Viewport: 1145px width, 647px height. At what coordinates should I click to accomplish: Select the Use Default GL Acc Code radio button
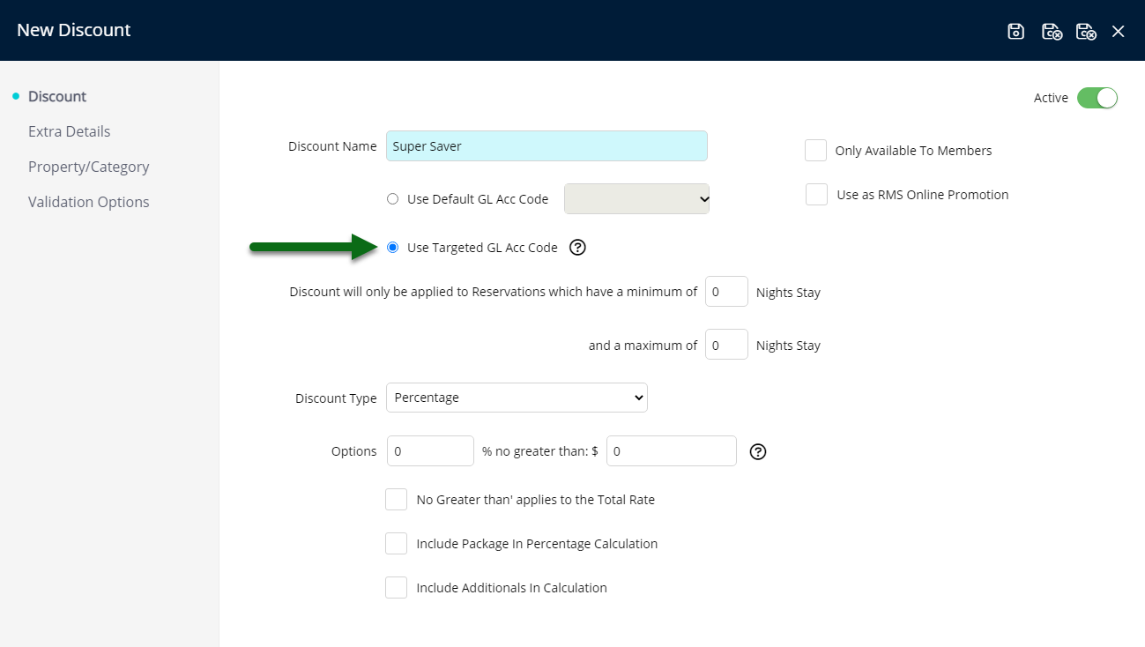pyautogui.click(x=392, y=198)
